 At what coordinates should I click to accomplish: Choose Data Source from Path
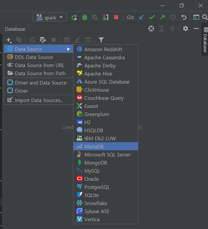(38, 73)
